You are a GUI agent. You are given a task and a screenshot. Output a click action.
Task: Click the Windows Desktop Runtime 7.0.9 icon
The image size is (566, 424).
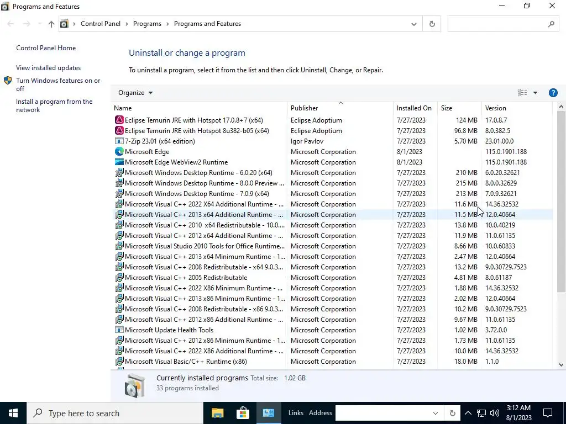point(119,193)
